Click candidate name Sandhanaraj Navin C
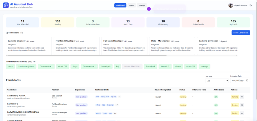The width and height of the screenshot is (257, 121). [16, 95]
